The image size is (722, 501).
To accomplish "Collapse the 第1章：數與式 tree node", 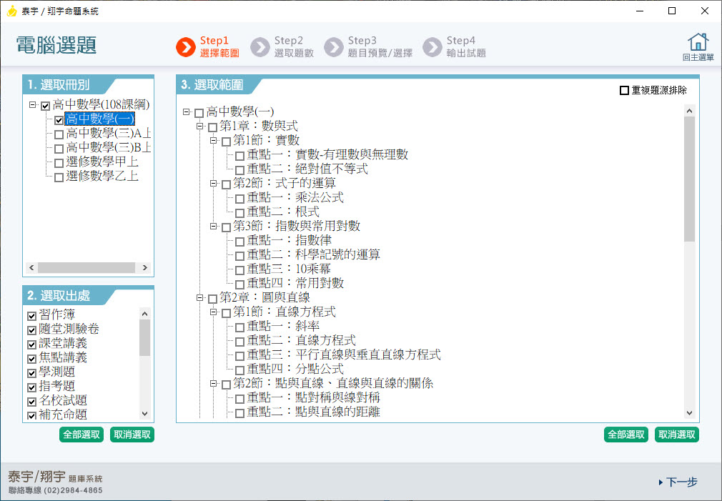I will click(199, 127).
